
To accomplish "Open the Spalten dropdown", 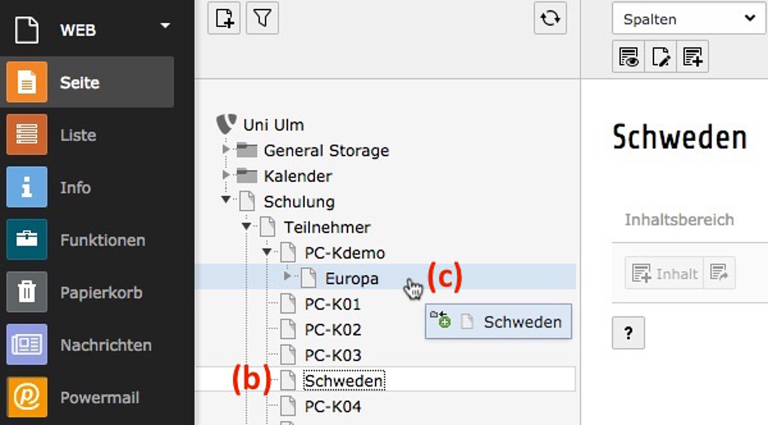I will tap(689, 19).
